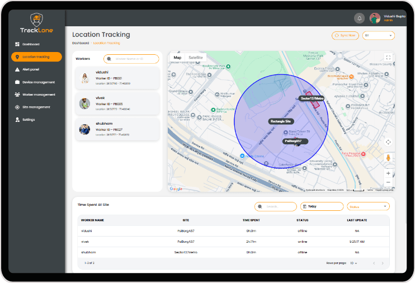Screen dimensions: 415x283
Task: Click the LAST UPDATE column header
Action: (x=357, y=220)
